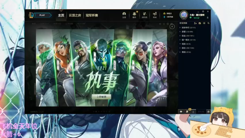
Task: Edit the green online status message
Action: tap(196, 18)
